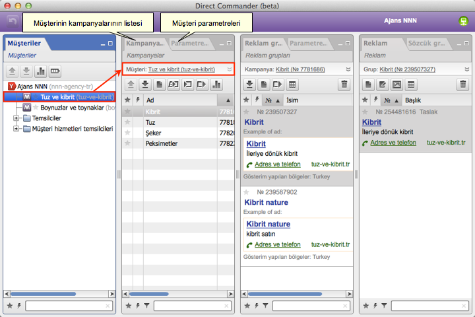Toggle the star for ad group № 239587902
The image size is (475, 317).
[x=246, y=192]
